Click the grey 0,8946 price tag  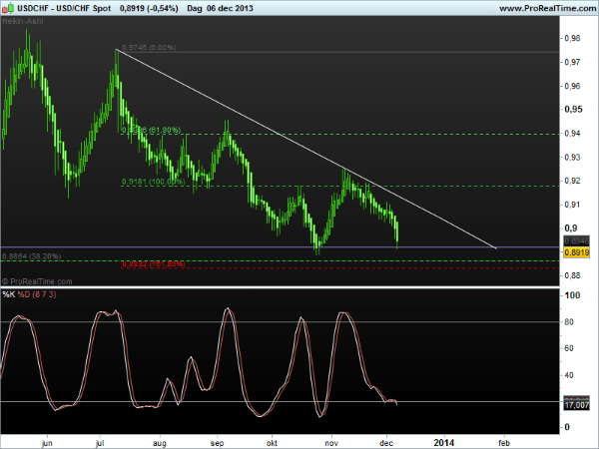(576, 240)
